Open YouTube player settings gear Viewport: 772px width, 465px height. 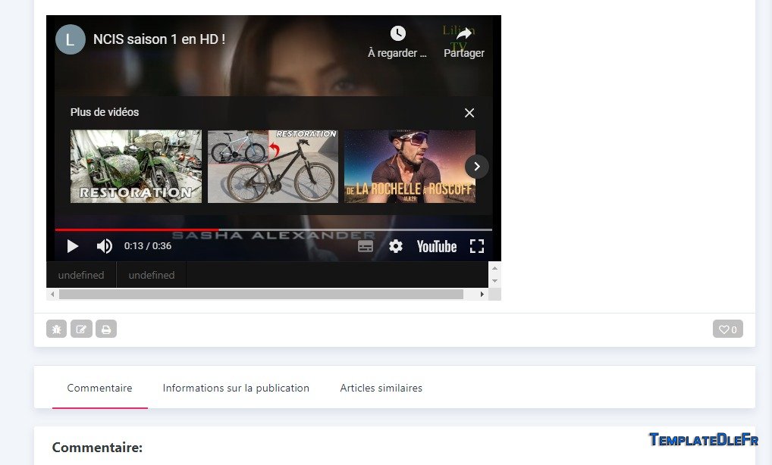pos(396,246)
